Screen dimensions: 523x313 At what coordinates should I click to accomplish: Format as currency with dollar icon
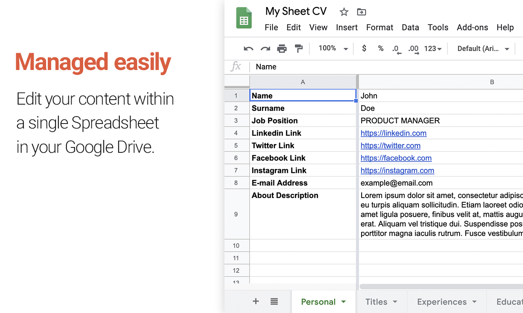[x=364, y=48]
